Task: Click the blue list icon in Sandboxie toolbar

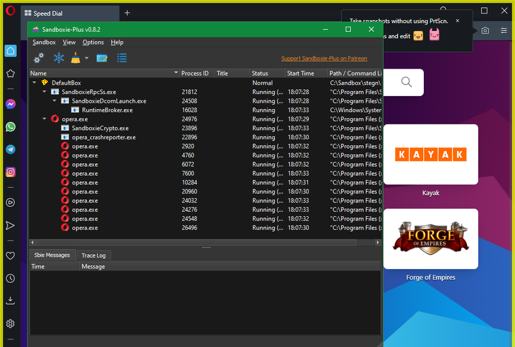Action: pyautogui.click(x=122, y=58)
